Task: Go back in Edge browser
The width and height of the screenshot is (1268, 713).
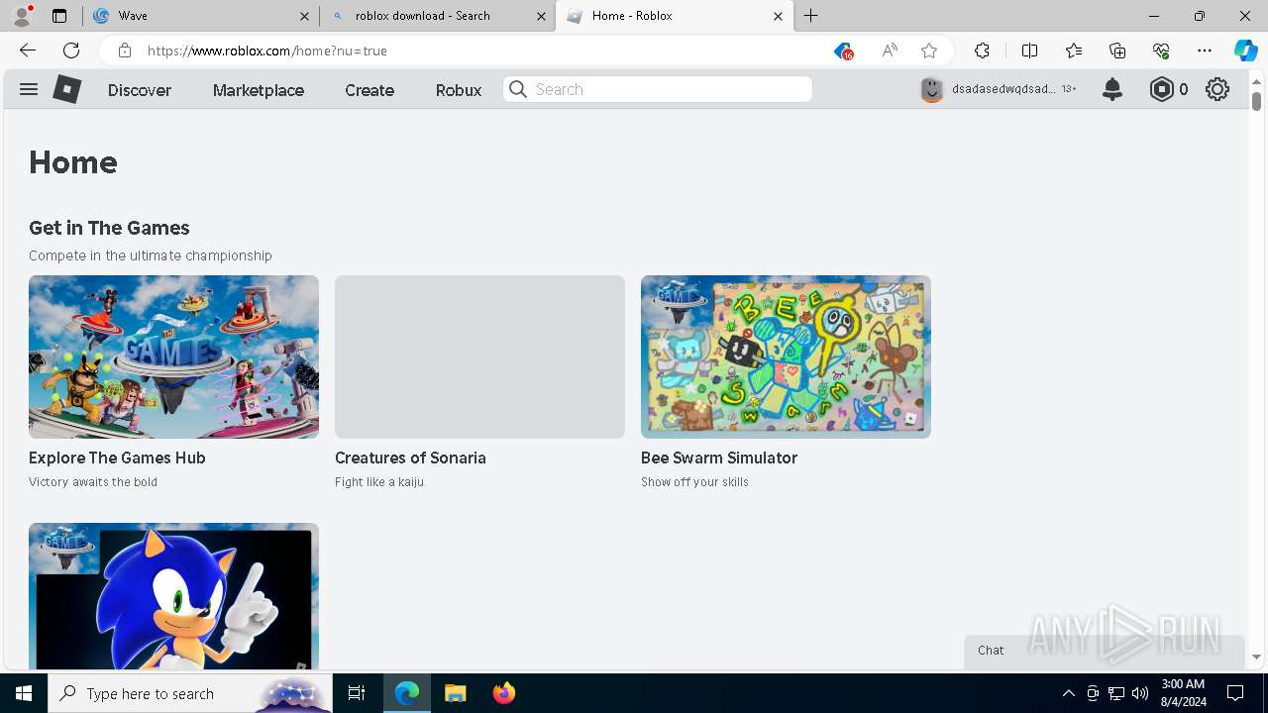Action: point(28,51)
